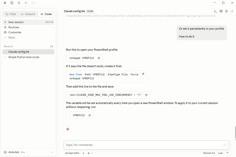This screenshot has width=236, height=157.
Task: Copy the notepad $PROFILE command
Action: [99, 58]
